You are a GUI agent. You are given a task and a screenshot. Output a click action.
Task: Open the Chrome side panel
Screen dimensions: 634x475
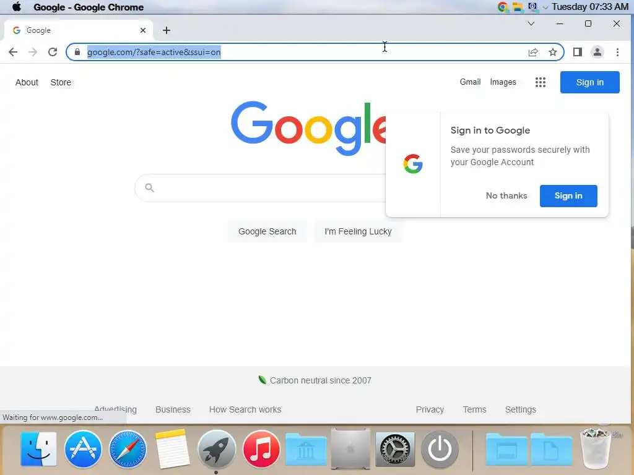pyautogui.click(x=578, y=52)
